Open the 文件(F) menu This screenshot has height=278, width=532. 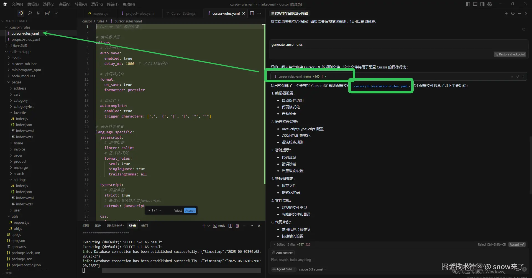coord(17,4)
